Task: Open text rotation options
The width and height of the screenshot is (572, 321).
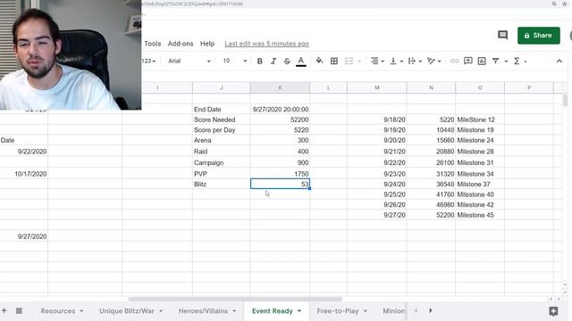Action: 433,62
